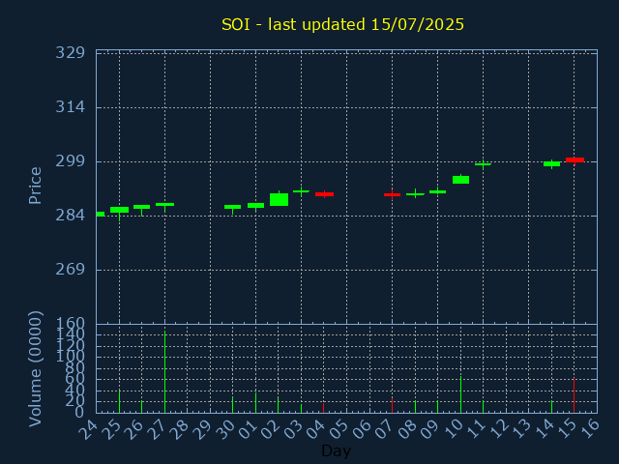Click the tall volume bar for day 27
Screen dimensions: 619x464
165,372
